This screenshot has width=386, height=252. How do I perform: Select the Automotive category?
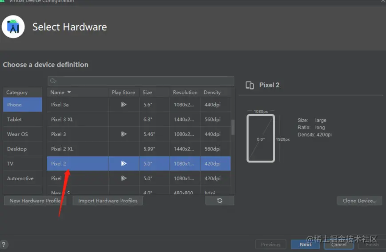[23, 178]
